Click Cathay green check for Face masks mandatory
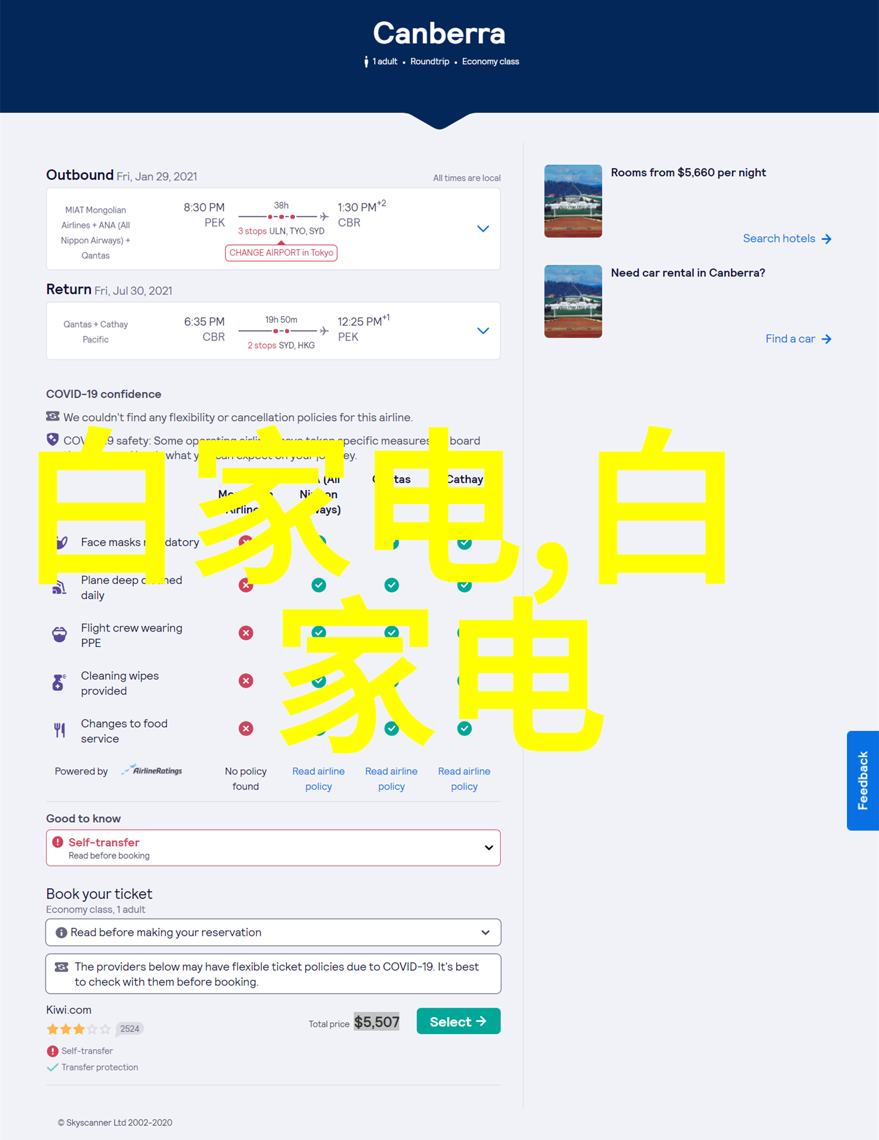Image resolution: width=879 pixels, height=1140 pixels. (x=465, y=543)
